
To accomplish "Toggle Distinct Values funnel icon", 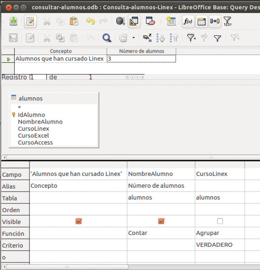I will point(227,22).
